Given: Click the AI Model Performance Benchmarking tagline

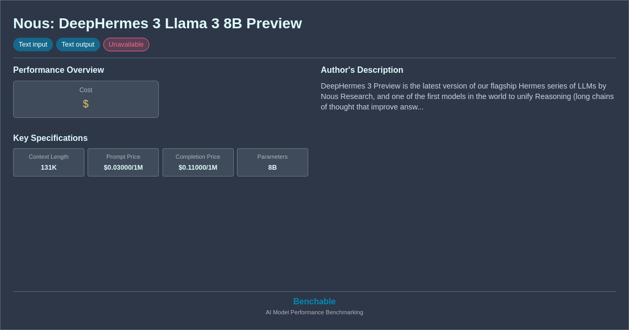Looking at the screenshot, I should (x=314, y=312).
